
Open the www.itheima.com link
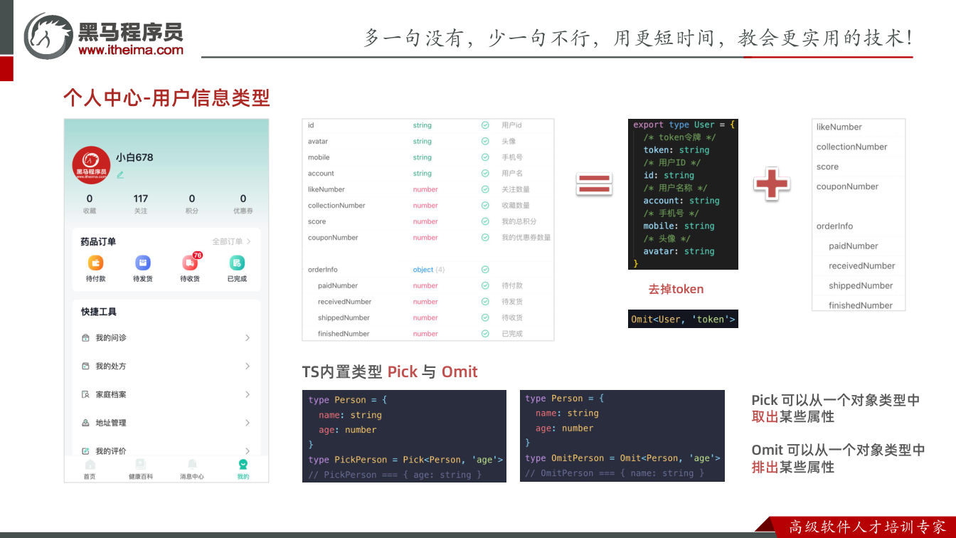pyautogui.click(x=131, y=50)
